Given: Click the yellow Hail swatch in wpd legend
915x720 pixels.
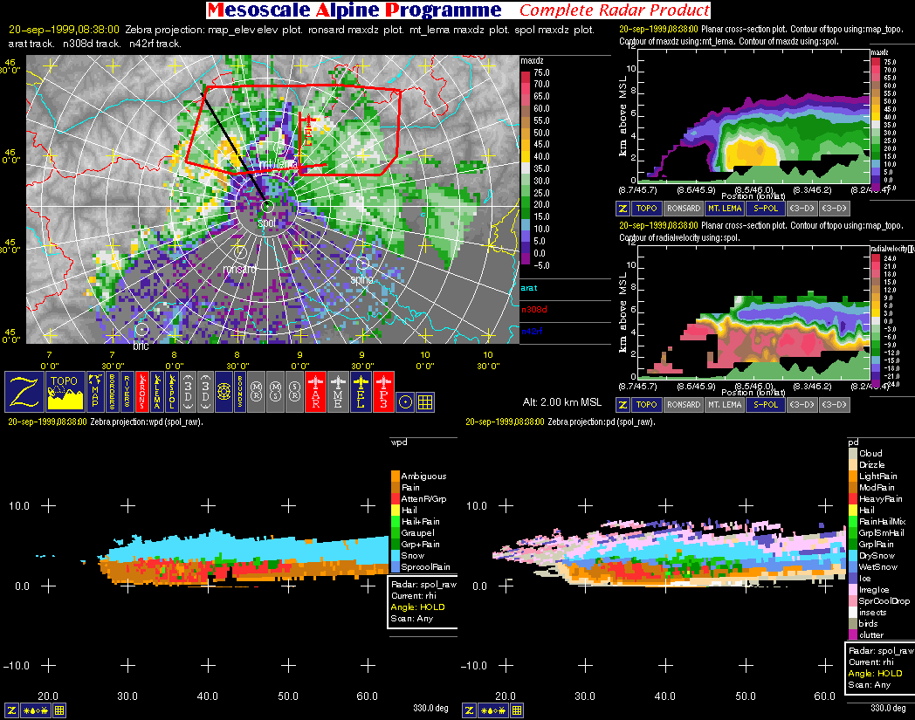Looking at the screenshot, I should 395,510.
